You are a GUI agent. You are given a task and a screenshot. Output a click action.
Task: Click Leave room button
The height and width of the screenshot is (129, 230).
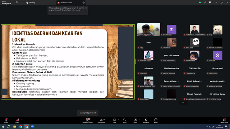pos(224,121)
